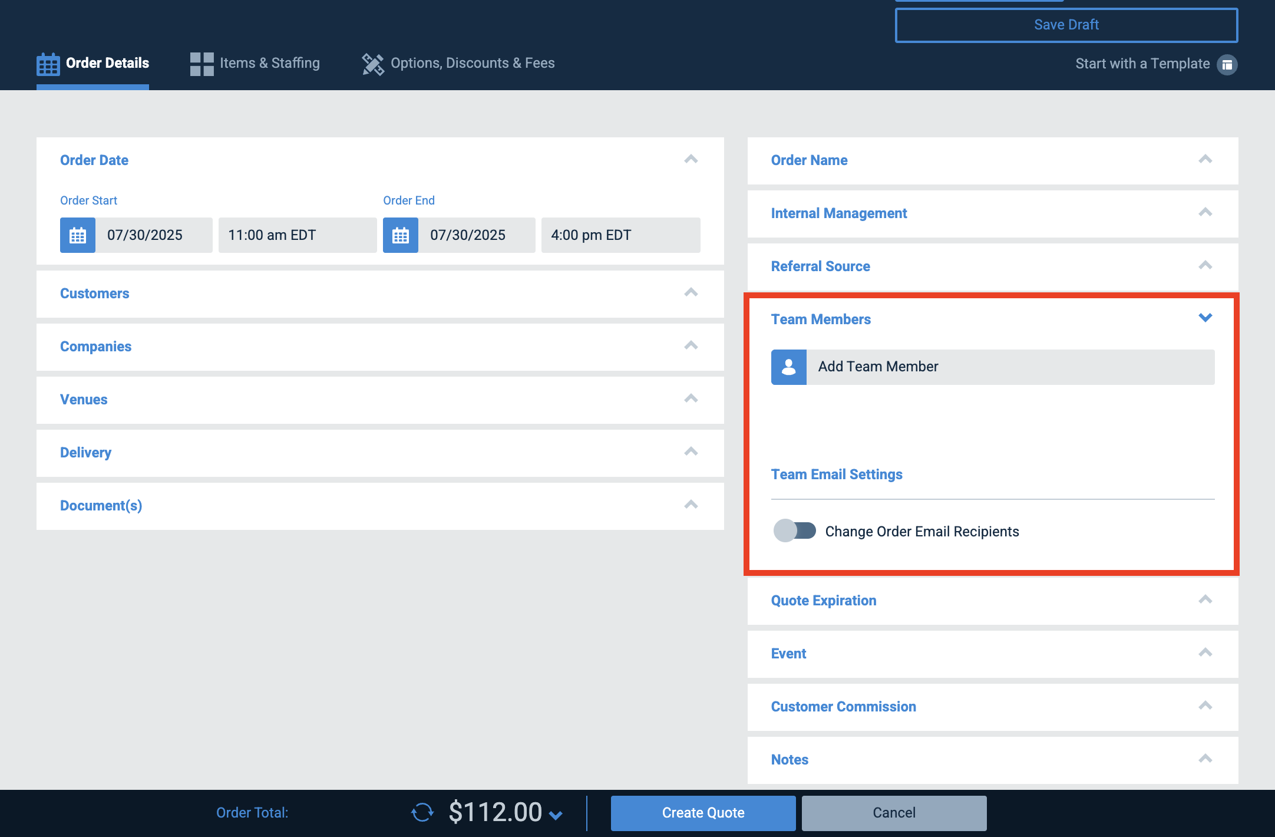Click the order start date 07/30/2025 field

(x=154, y=235)
